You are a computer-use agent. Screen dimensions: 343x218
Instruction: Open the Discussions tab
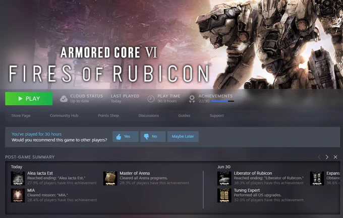point(148,116)
